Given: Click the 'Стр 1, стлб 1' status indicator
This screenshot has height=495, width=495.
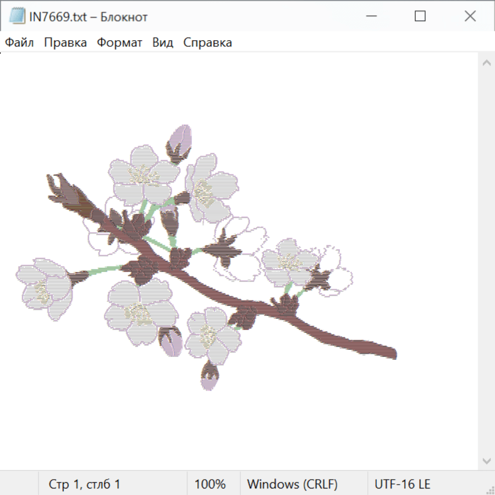Looking at the screenshot, I should point(85,484).
